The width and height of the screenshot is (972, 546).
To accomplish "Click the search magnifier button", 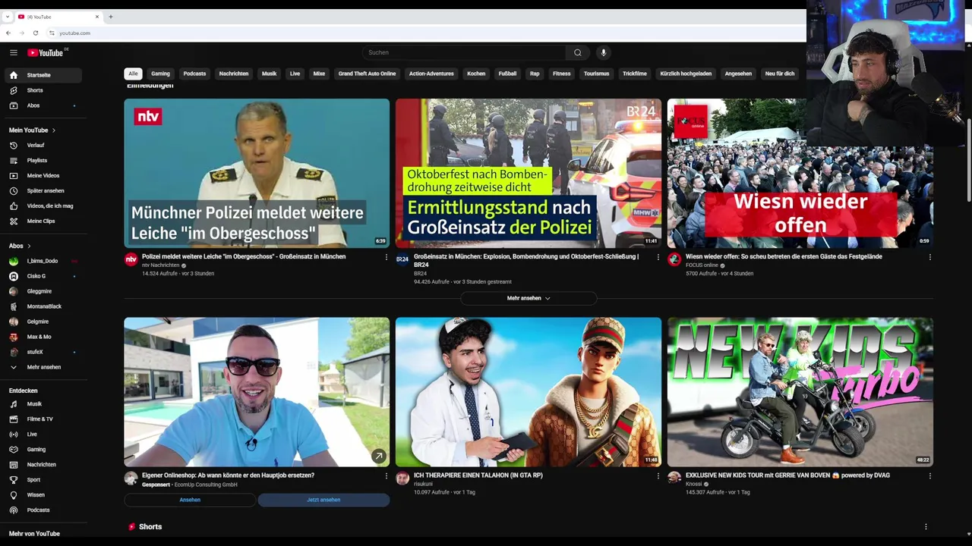I will coord(577,52).
